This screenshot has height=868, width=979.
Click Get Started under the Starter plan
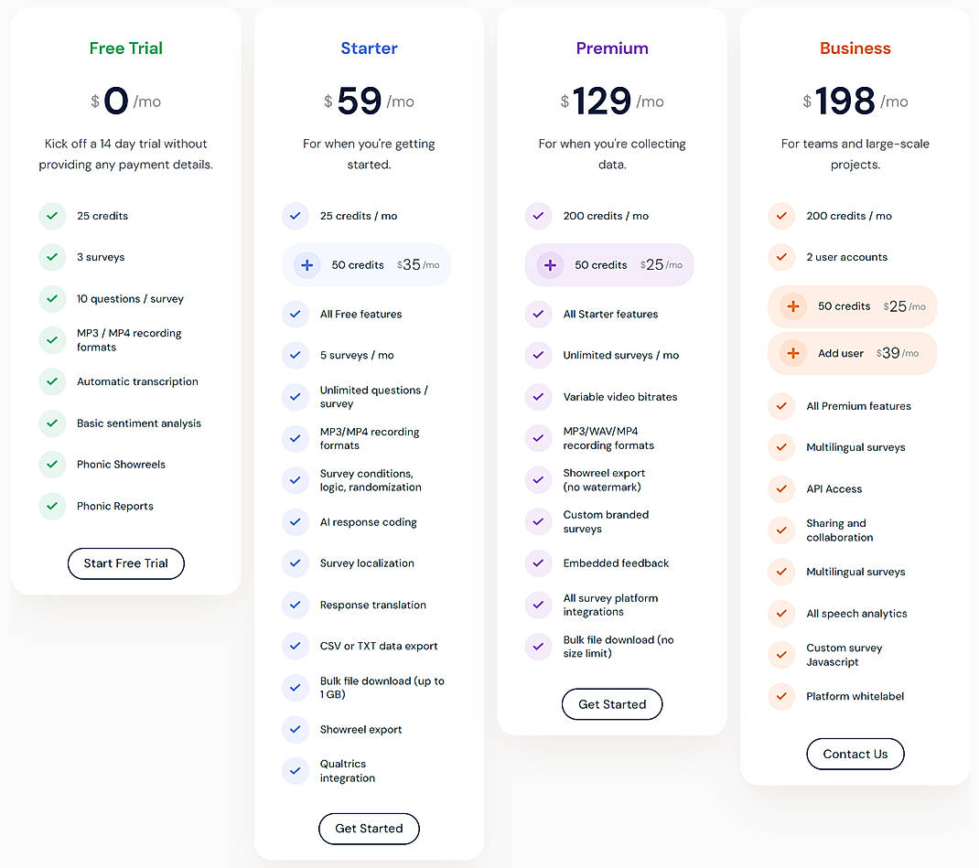point(369,829)
